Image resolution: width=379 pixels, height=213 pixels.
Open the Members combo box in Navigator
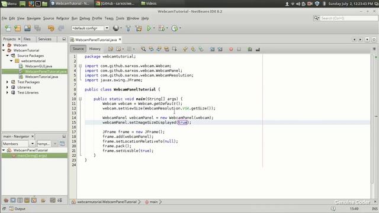point(18,144)
